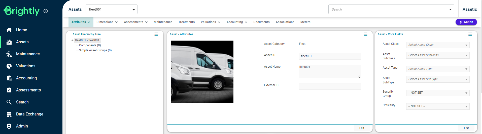The height and width of the screenshot is (134, 482).
Task: Expand the Criticality dropdown
Action: coord(438,106)
